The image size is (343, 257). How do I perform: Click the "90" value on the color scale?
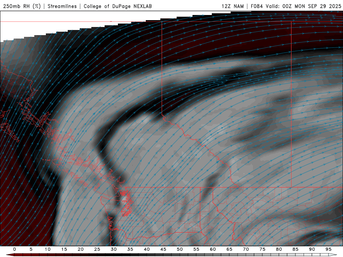[312, 249]
